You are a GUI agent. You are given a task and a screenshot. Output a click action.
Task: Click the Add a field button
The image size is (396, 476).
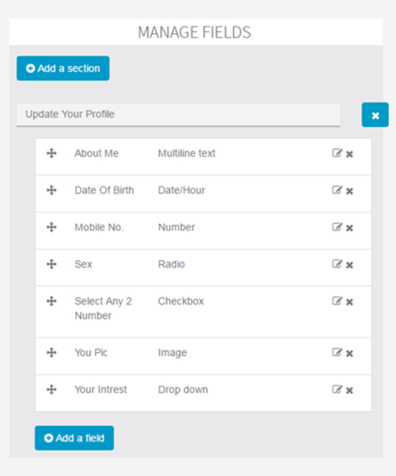coord(74,438)
